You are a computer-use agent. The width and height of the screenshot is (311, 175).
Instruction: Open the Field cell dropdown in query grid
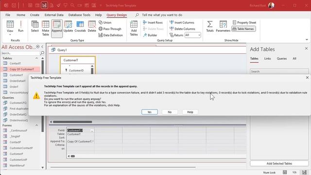[92, 131]
